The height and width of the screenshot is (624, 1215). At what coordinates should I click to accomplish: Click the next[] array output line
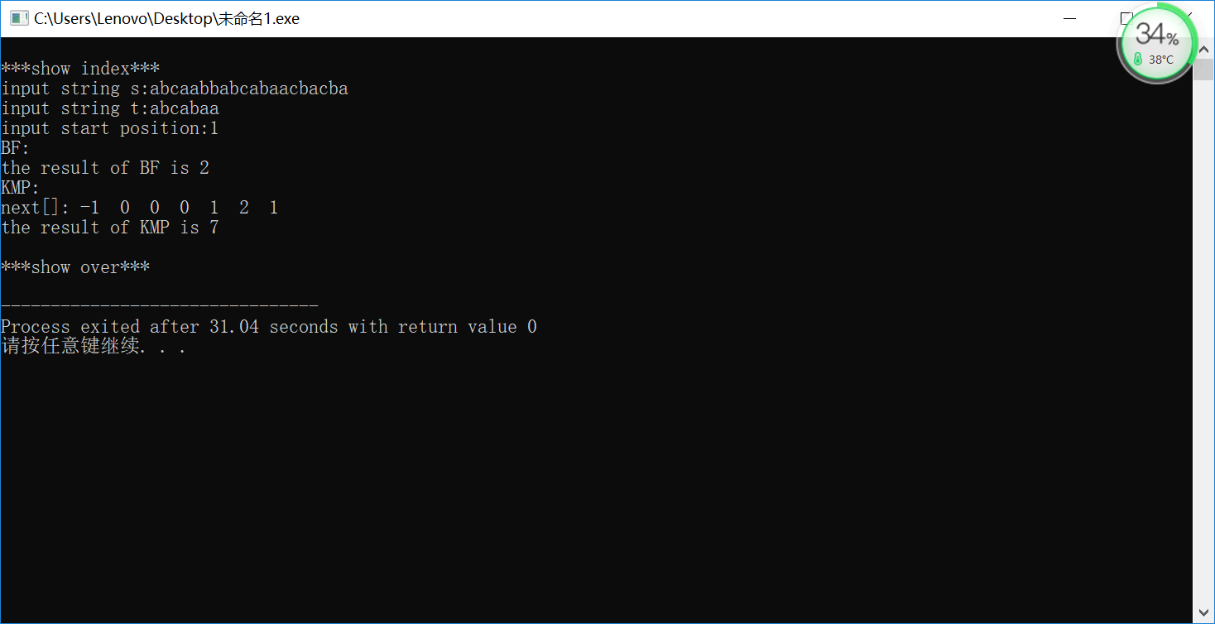140,208
